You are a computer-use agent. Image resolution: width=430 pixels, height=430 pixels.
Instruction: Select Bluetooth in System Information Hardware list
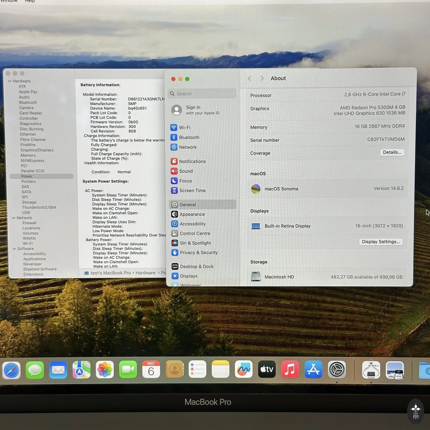coord(28,102)
